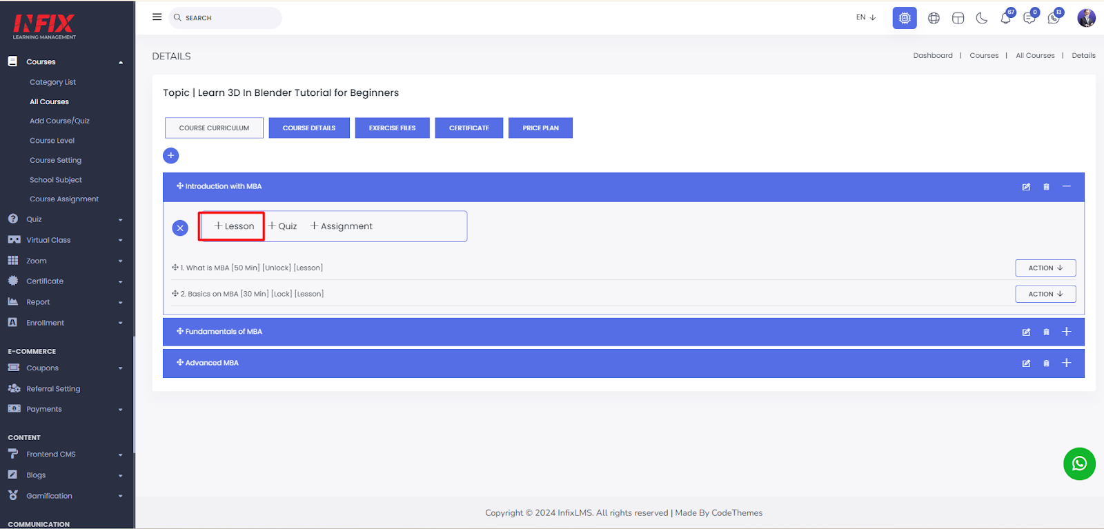Image resolution: width=1104 pixels, height=529 pixels.
Task: Expand the Advanced MBA section
Action: click(x=1067, y=363)
